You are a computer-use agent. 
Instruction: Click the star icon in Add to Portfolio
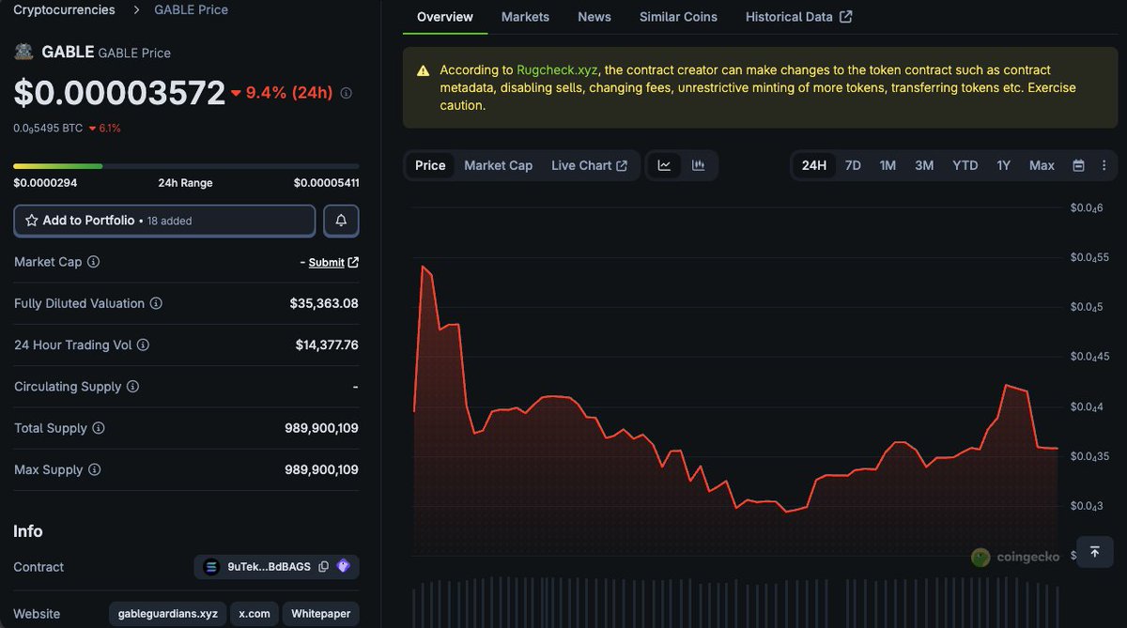click(x=32, y=221)
